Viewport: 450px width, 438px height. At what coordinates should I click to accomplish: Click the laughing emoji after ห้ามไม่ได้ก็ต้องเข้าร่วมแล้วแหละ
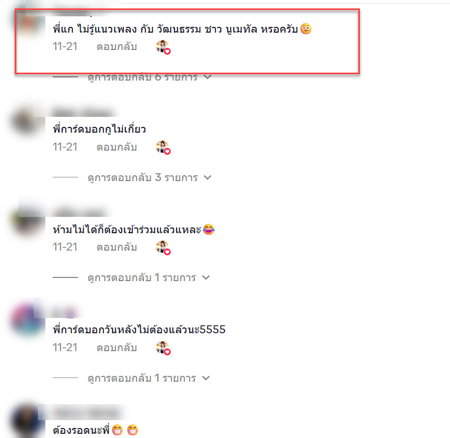point(209,230)
